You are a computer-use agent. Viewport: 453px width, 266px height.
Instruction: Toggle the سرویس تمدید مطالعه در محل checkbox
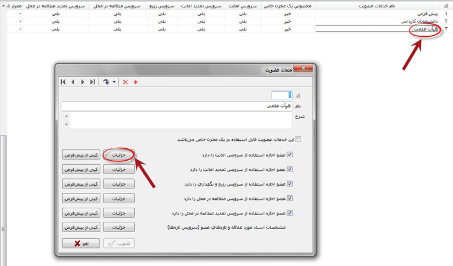click(290, 213)
